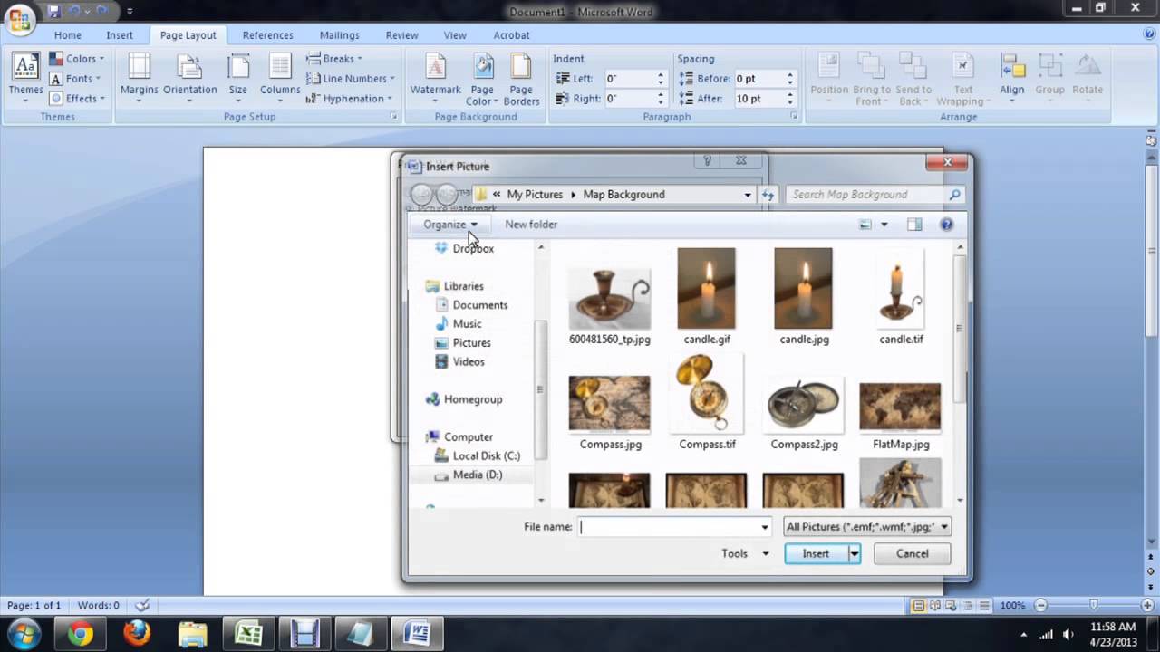Open Excel from the taskbar
This screenshot has height=652, width=1160.
pyautogui.click(x=248, y=634)
